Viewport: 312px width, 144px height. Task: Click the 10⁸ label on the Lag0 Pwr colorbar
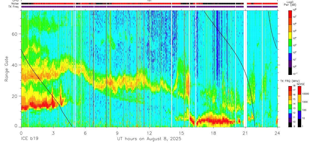click(294, 9)
